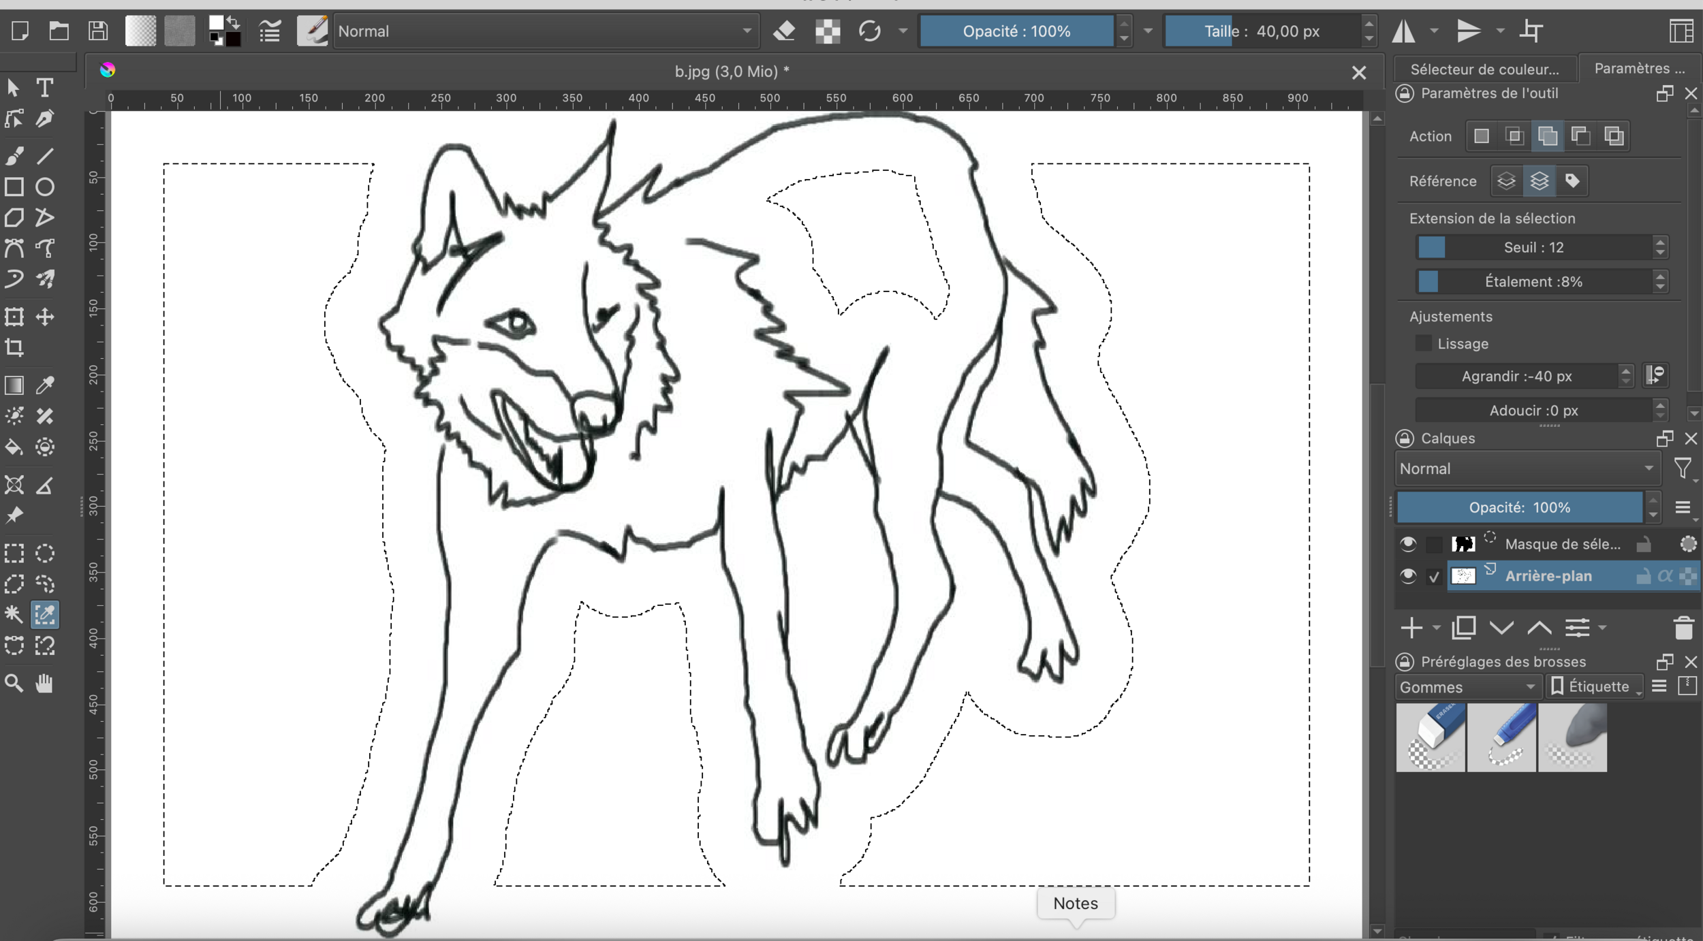1703x941 pixels.
Task: Open the Gommes preset tag dropdown
Action: point(1467,687)
